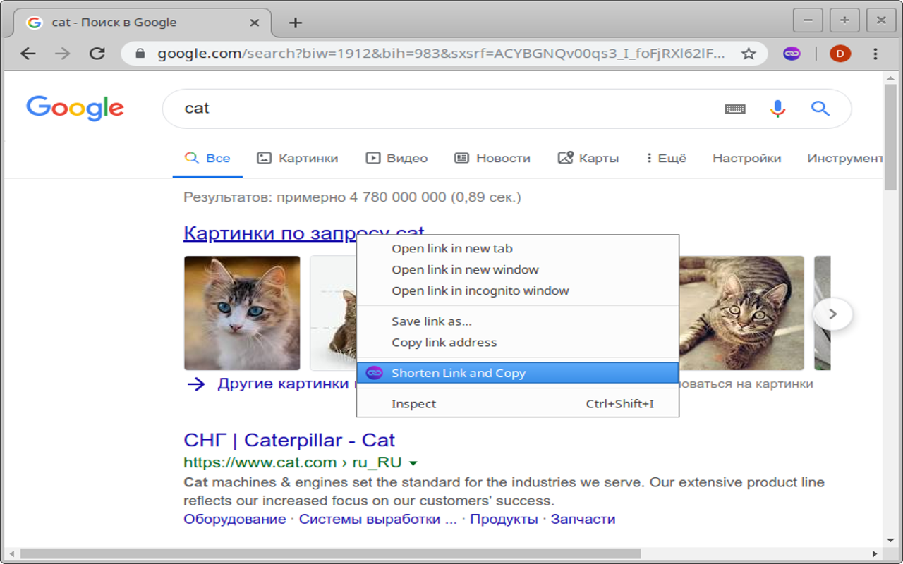Click the horizontal scrollbar thumb

(x=330, y=555)
